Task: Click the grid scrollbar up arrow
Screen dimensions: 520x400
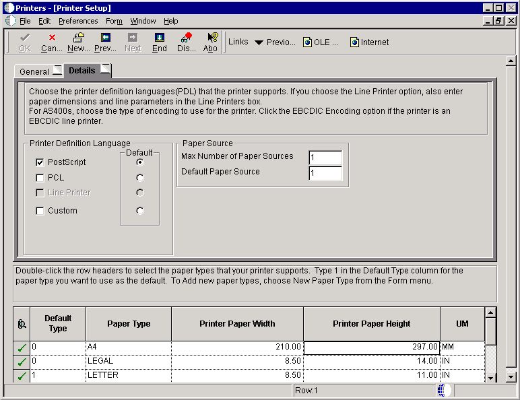Action: pos(491,312)
